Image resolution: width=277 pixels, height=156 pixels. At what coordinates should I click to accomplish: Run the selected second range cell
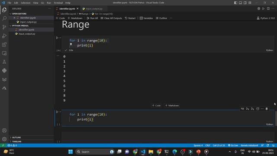click(x=57, y=112)
